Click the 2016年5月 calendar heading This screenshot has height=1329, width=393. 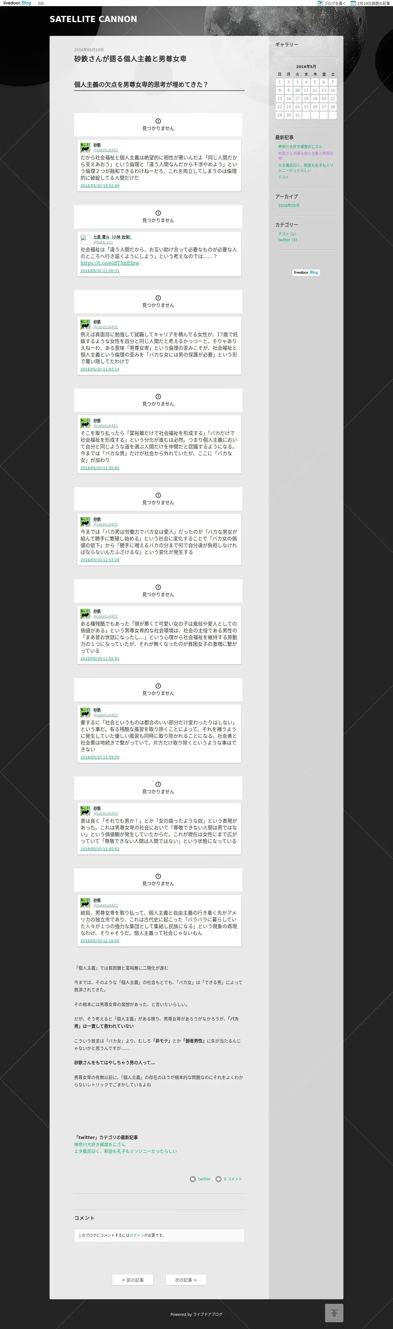pyautogui.click(x=306, y=67)
